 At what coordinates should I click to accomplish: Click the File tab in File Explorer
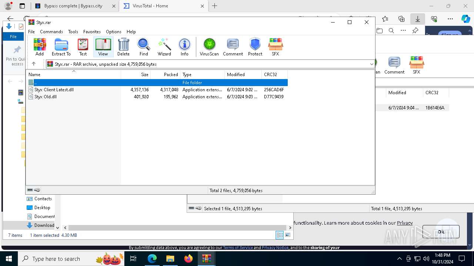pyautogui.click(x=13, y=37)
